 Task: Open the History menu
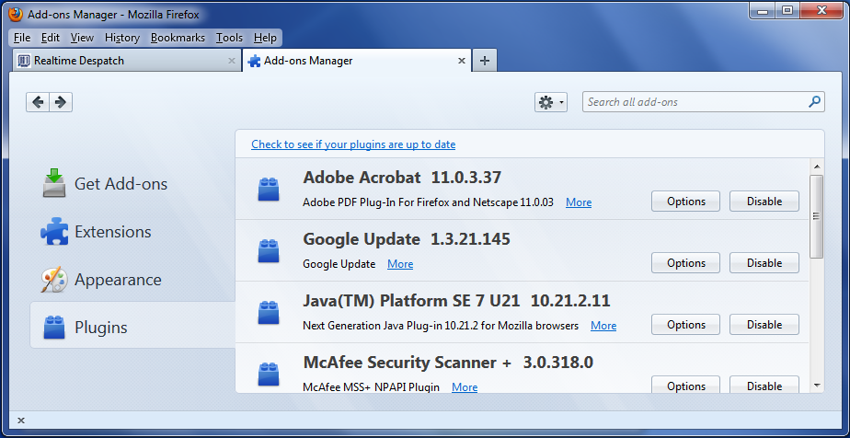point(122,38)
